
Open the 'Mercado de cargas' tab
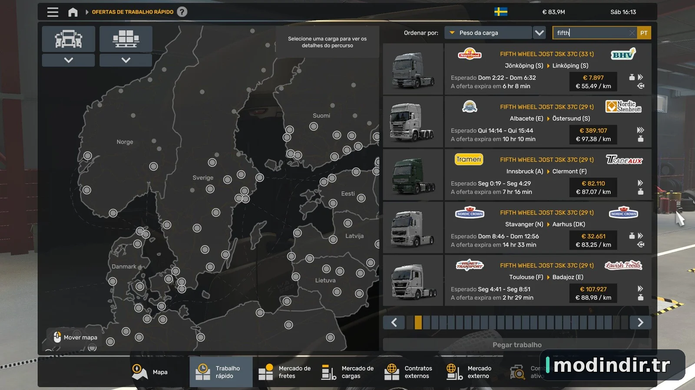click(x=347, y=372)
